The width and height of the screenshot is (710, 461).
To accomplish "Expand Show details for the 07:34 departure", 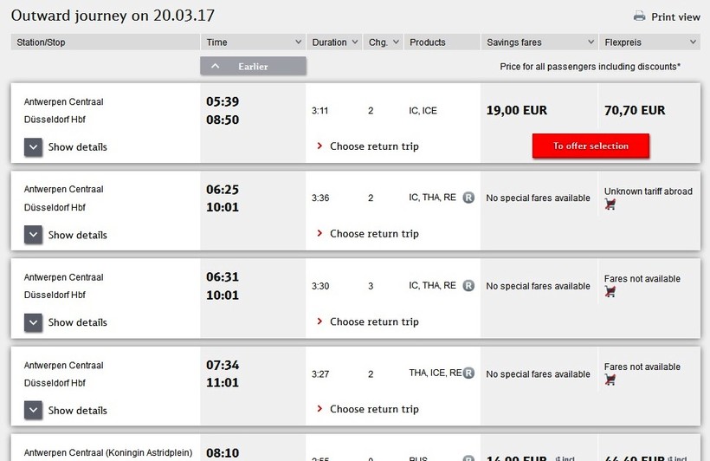I will point(34,410).
